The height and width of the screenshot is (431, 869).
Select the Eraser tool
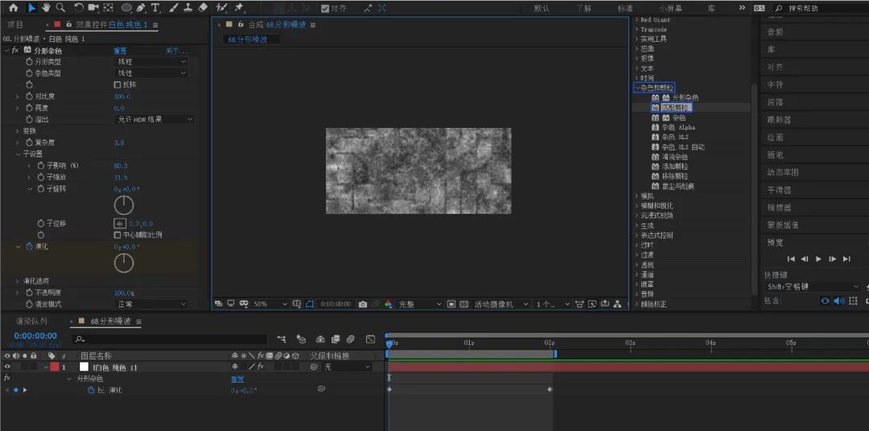coord(203,8)
